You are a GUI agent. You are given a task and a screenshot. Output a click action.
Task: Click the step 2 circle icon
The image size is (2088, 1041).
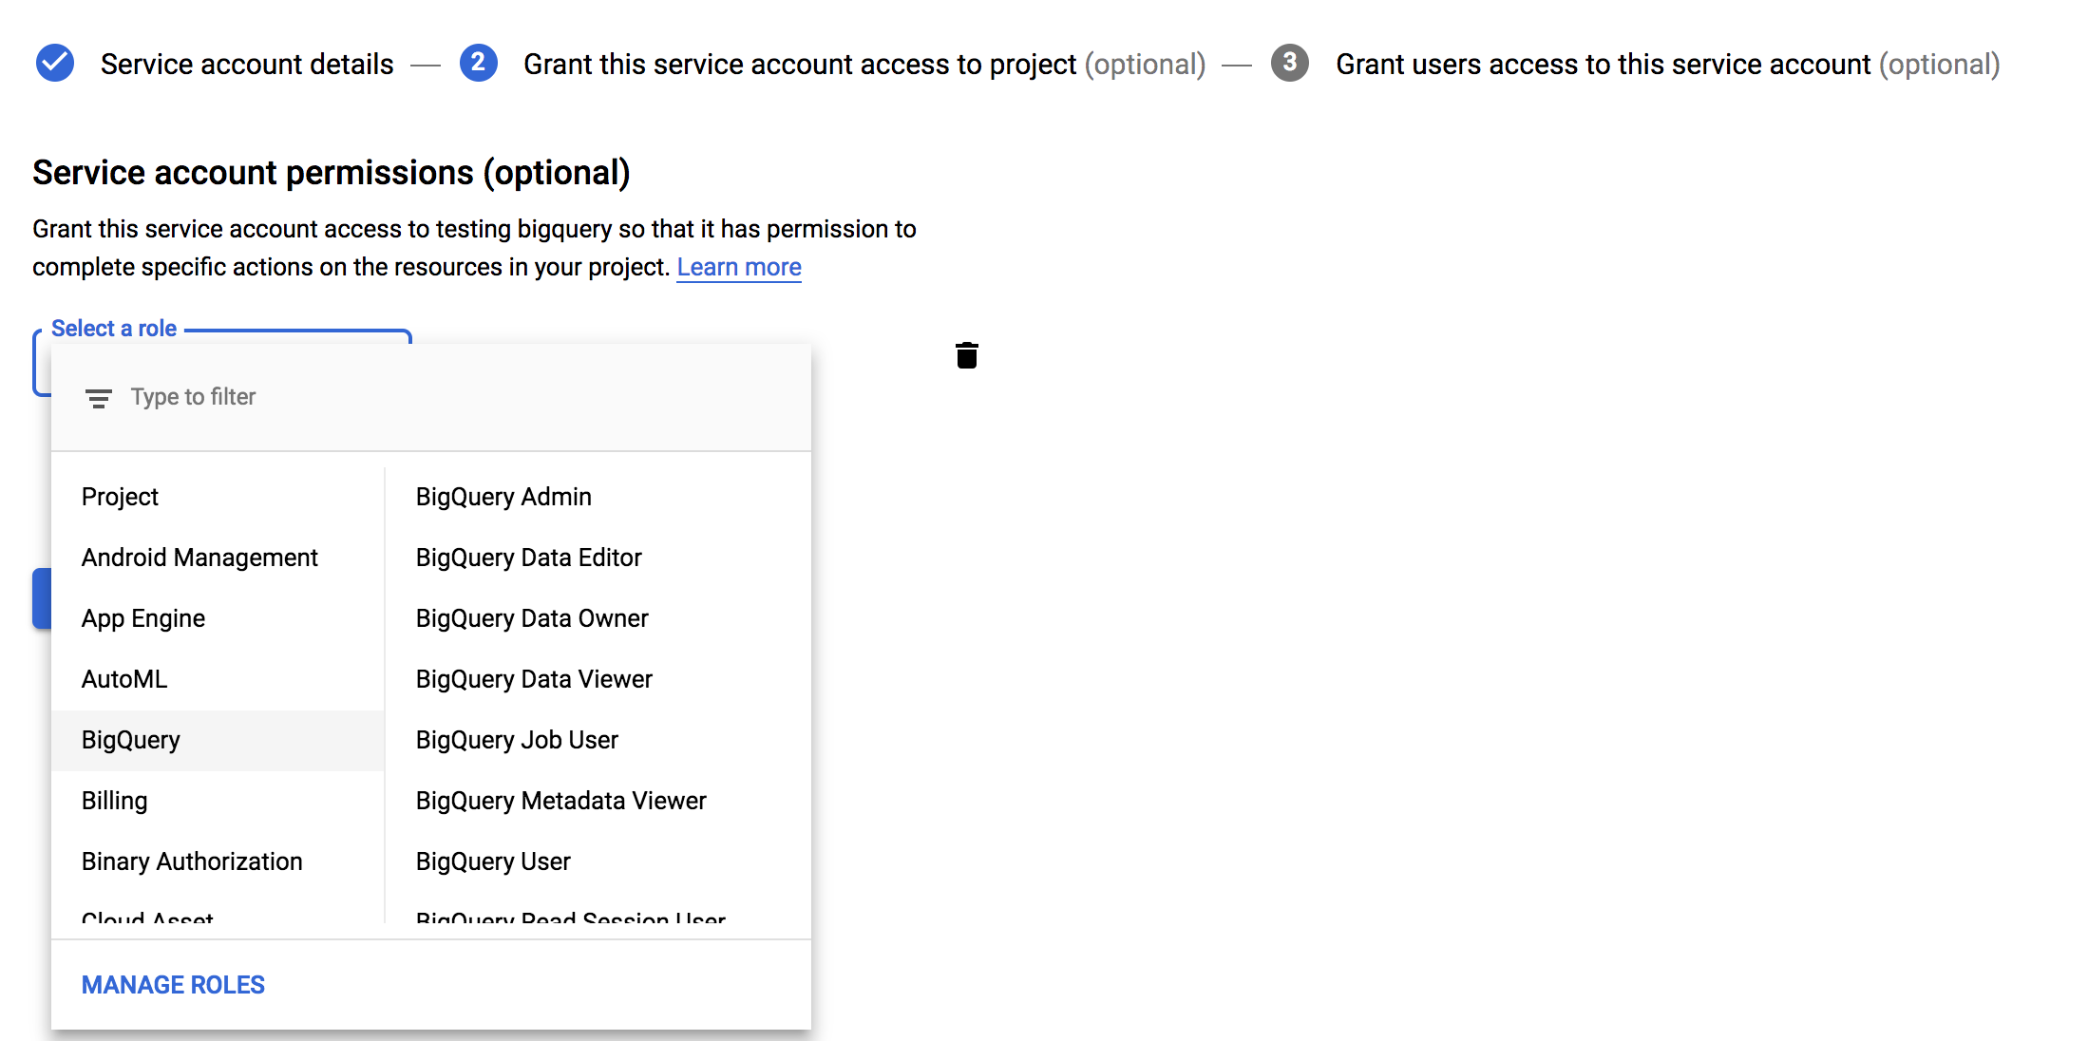478,64
